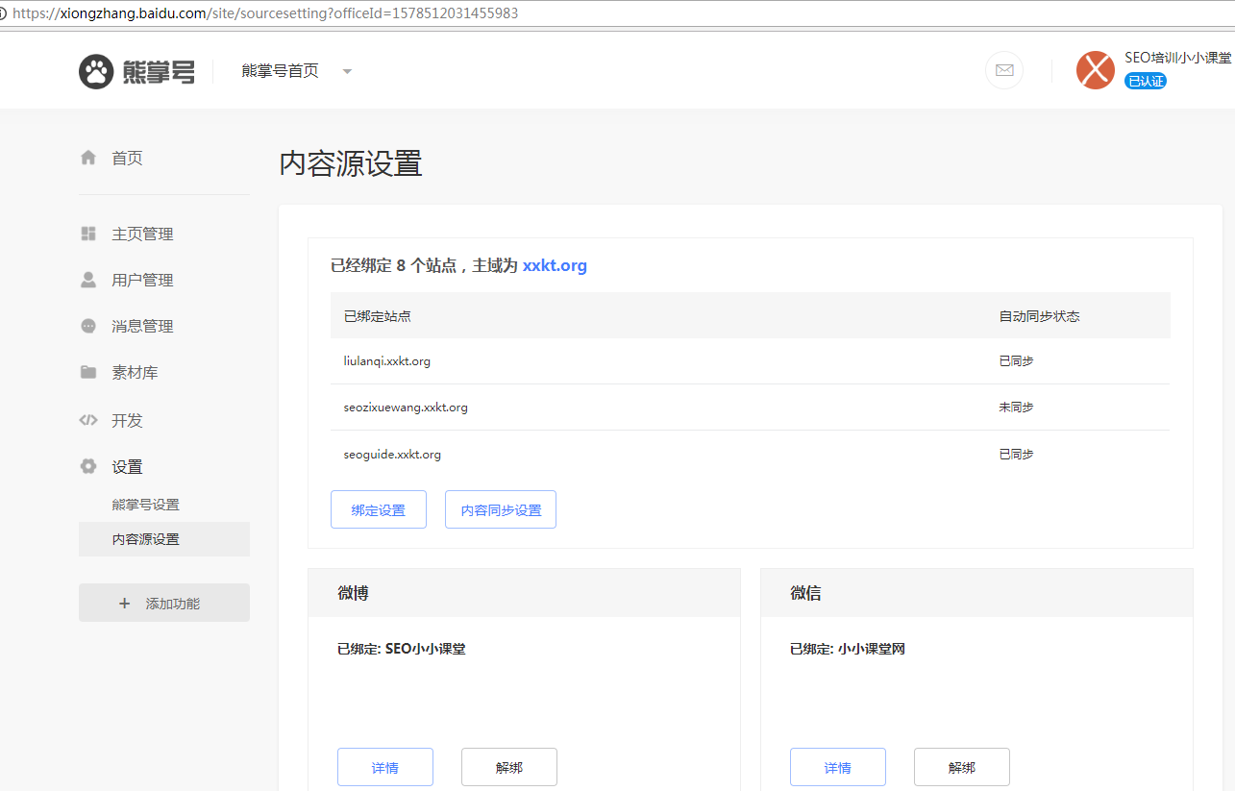The width and height of the screenshot is (1235, 791).
Task: Click the 已绑定站点 column header
Action: click(x=378, y=316)
